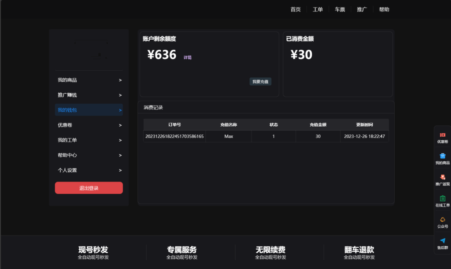Click the 帮助中心 help center entry
Image resolution: width=451 pixels, height=269 pixels.
89,155
